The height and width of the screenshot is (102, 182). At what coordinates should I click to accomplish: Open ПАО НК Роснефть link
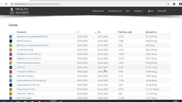coord(25,76)
